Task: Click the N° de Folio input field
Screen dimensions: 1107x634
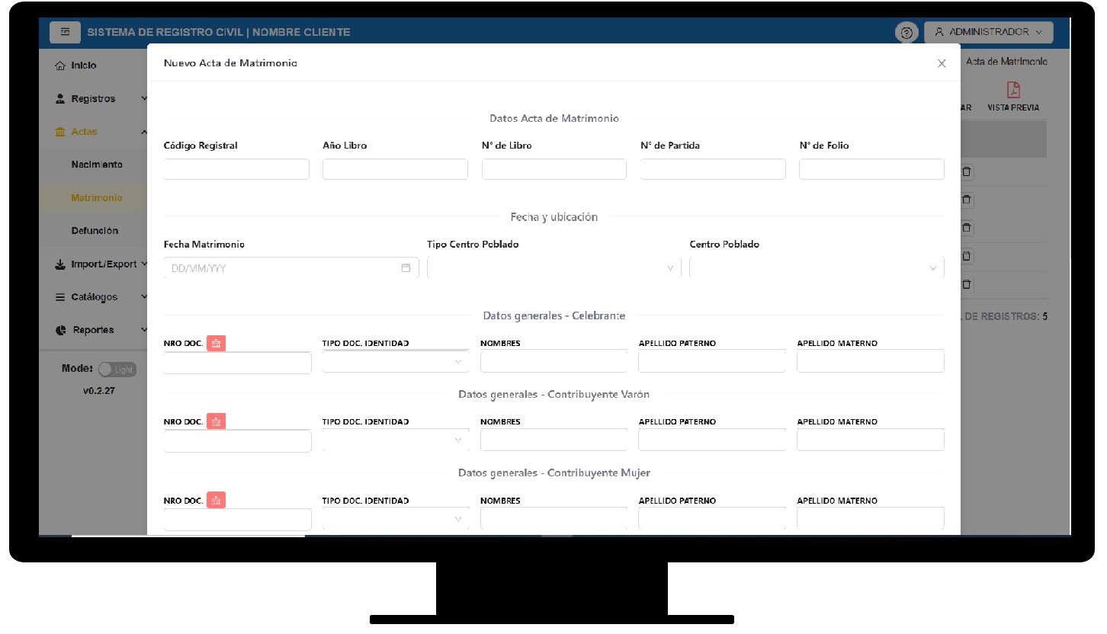Action: click(x=871, y=169)
